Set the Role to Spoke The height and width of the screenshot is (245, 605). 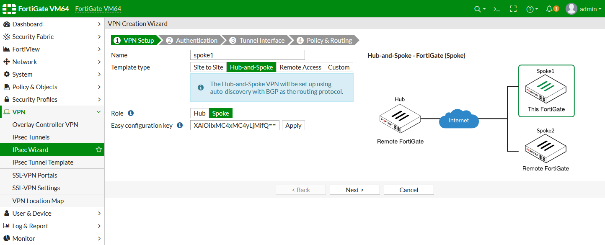[221, 113]
